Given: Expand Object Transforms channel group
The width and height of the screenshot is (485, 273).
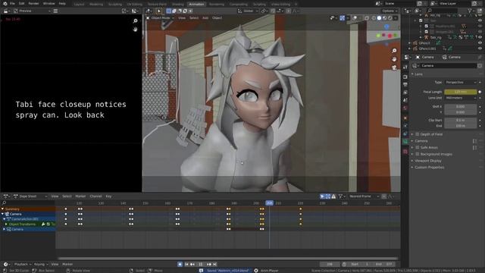Looking at the screenshot, I should click(6, 224).
